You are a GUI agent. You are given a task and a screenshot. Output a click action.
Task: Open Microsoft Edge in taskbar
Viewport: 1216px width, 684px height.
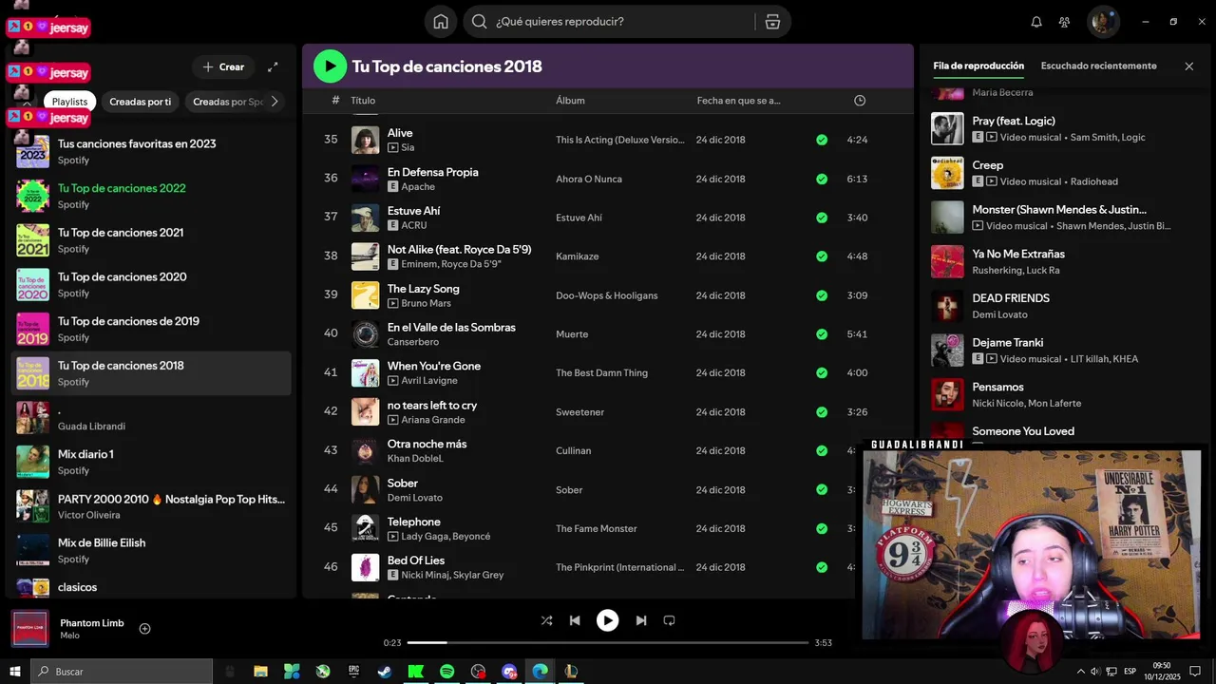click(x=540, y=671)
